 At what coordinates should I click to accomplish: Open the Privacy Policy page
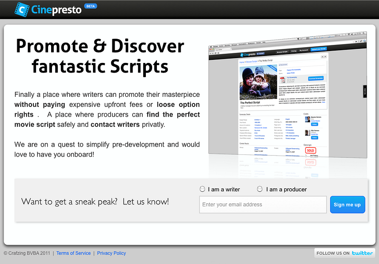click(x=111, y=253)
